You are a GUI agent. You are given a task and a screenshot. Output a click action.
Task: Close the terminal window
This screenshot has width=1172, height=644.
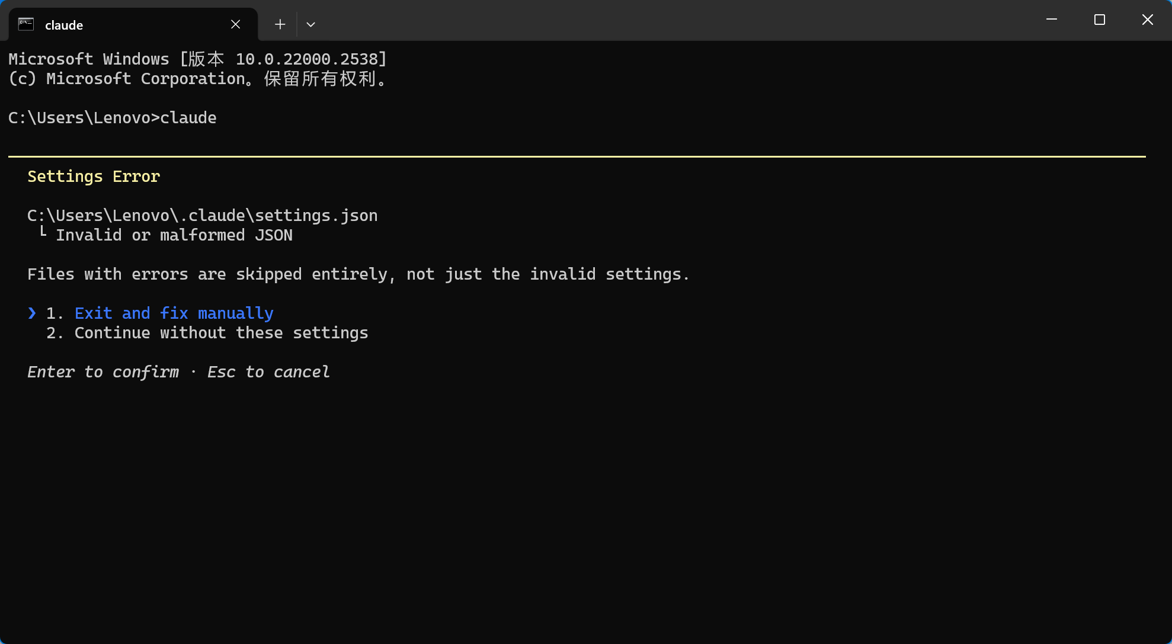(1147, 20)
